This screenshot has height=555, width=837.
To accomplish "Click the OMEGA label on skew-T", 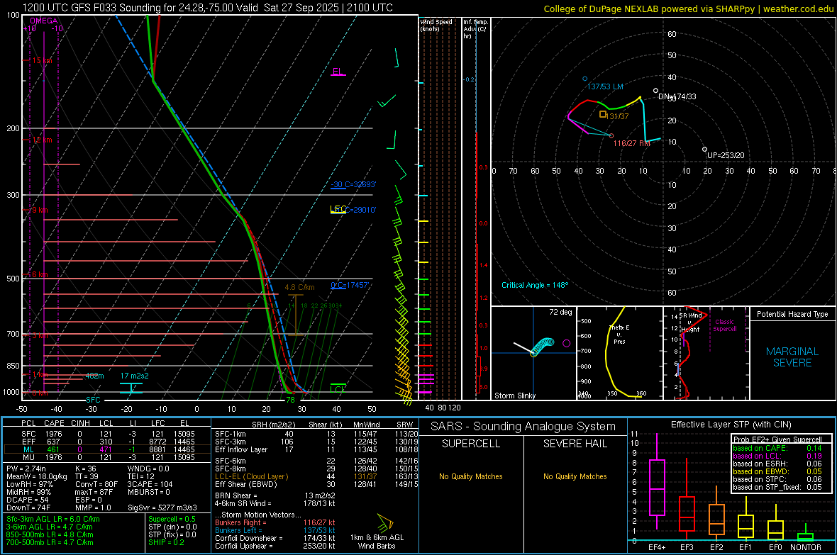I will click(x=43, y=21).
